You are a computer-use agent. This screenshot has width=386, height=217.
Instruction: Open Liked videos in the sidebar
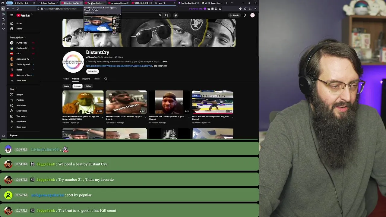[22, 111]
